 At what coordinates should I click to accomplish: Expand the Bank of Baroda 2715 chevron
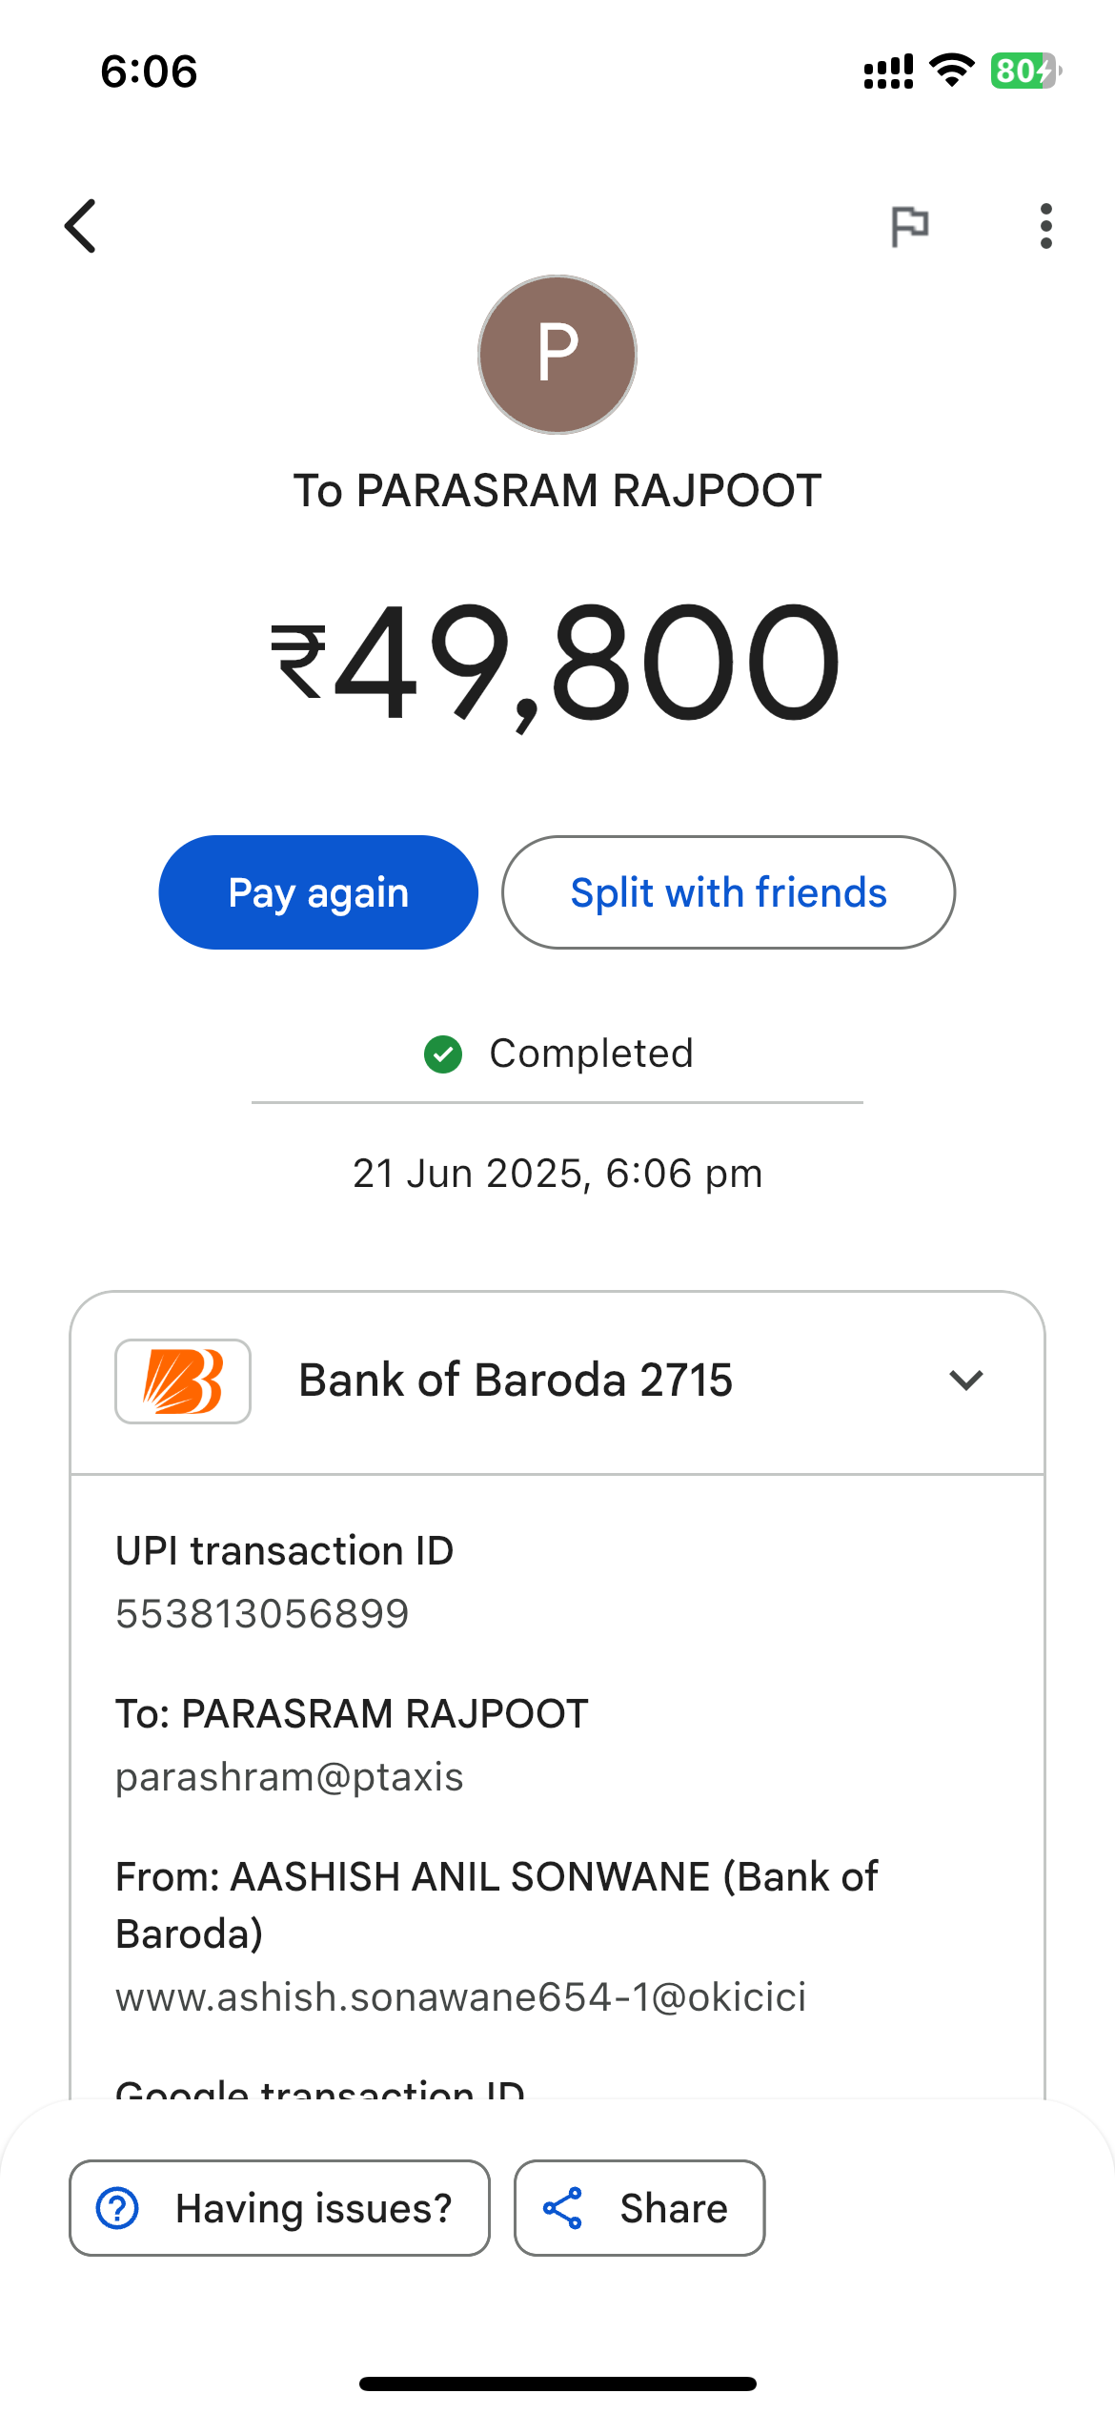point(966,1381)
